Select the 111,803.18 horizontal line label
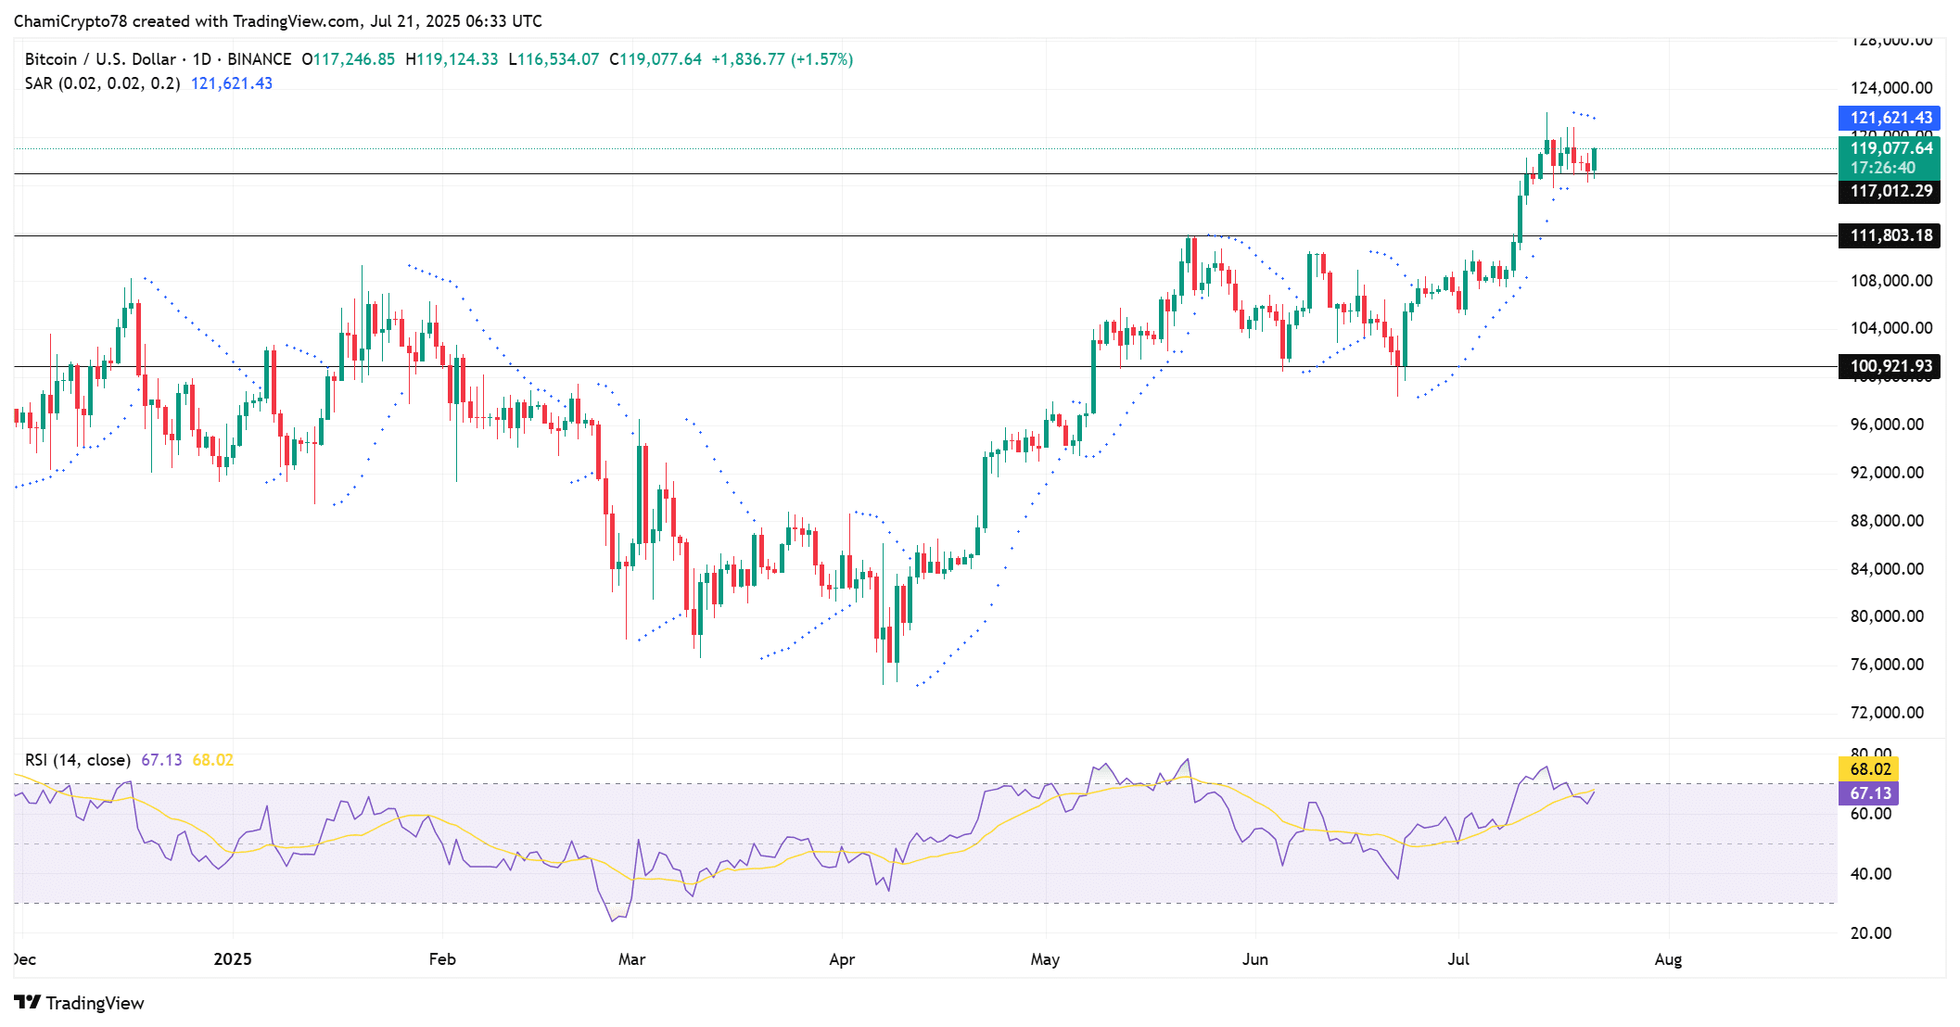 point(1889,235)
